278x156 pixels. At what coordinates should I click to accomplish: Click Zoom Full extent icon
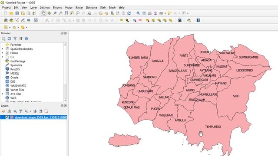(66, 13)
